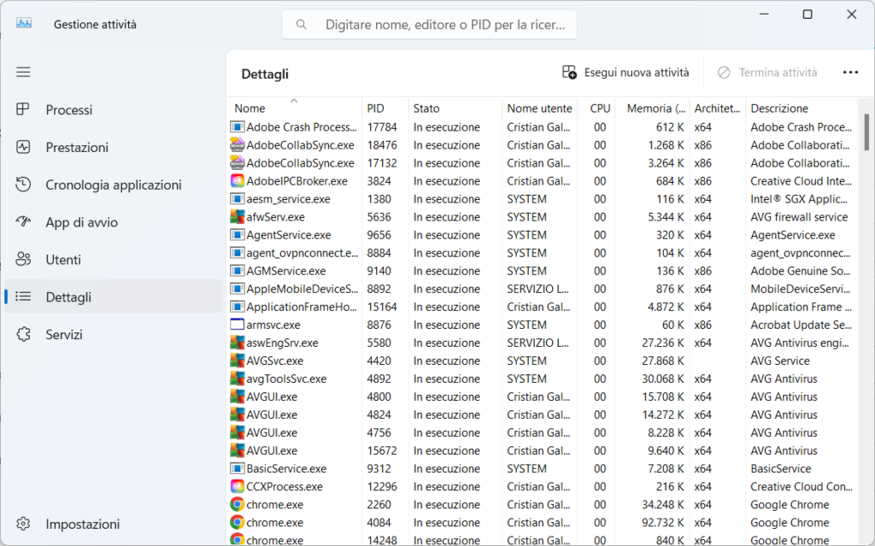Toggle the hamburger navigation menu
This screenshot has height=546, width=875.
pos(23,73)
